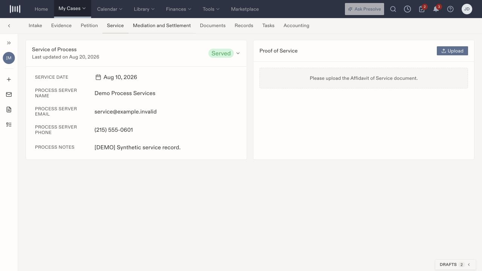Click the calendar icon beside service date
Image resolution: width=482 pixels, height=271 pixels.
coord(98,77)
